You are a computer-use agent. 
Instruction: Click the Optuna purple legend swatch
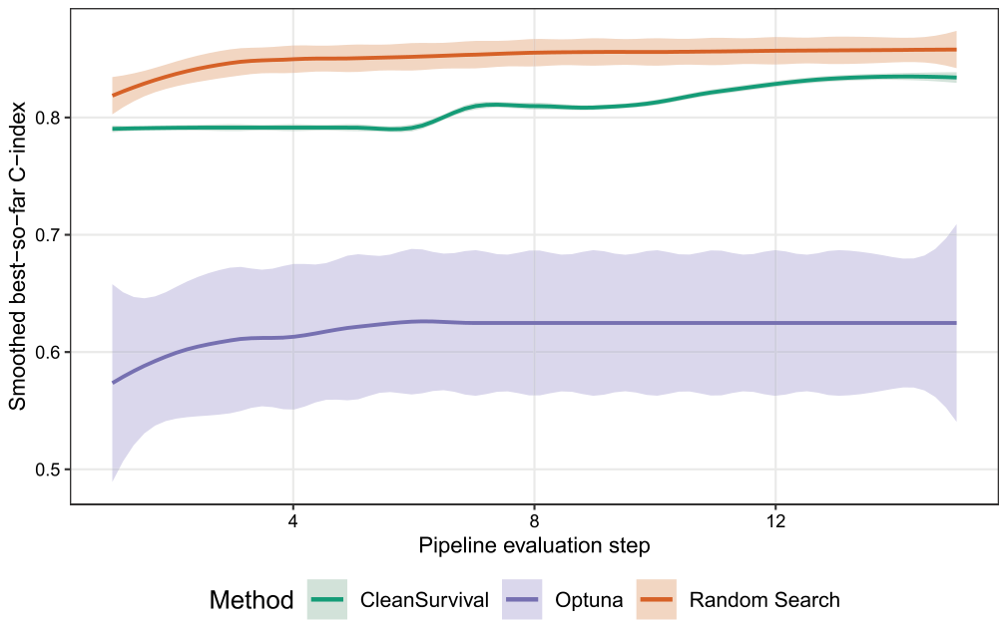(522, 600)
